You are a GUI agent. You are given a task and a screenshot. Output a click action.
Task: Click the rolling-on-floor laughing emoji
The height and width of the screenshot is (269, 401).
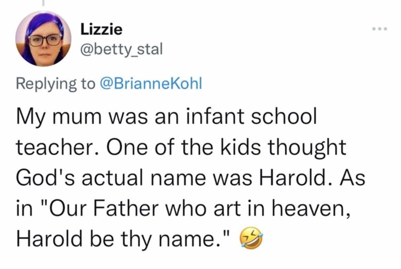pyautogui.click(x=251, y=239)
